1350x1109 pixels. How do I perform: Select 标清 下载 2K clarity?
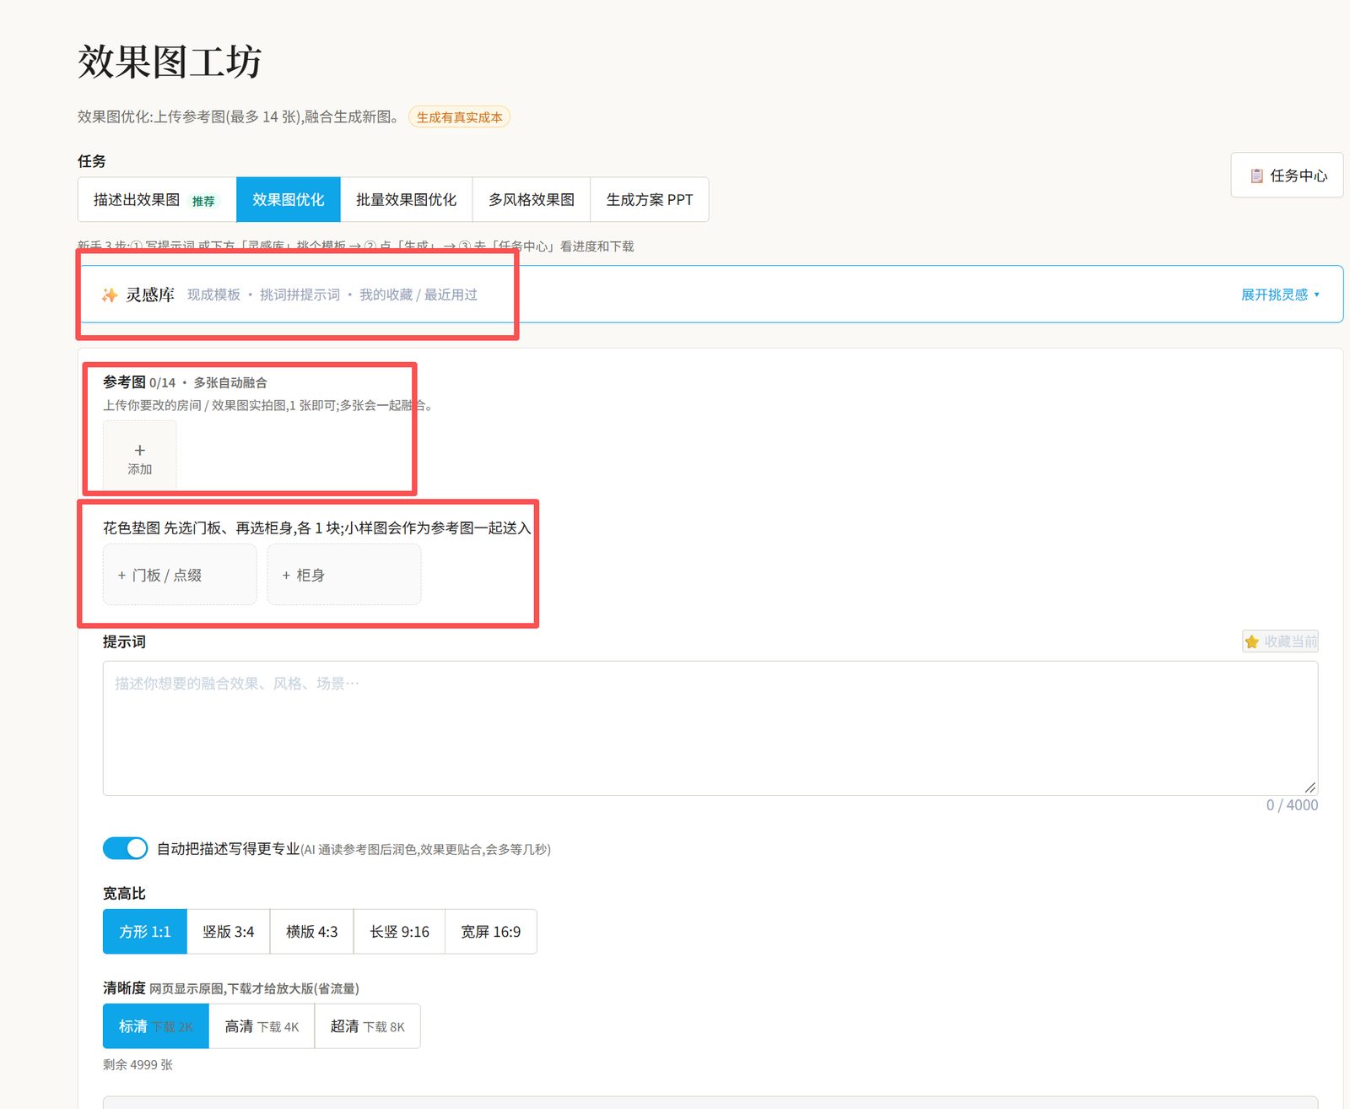(x=156, y=1026)
